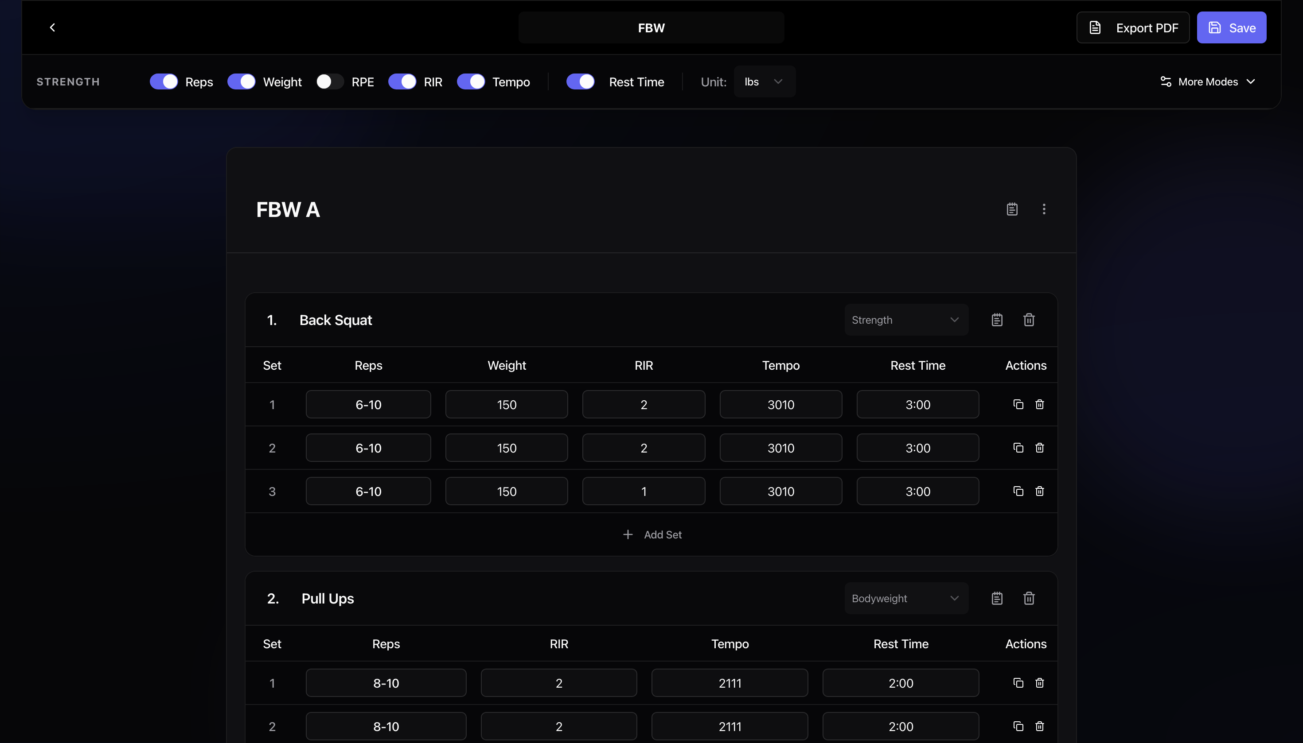Edit Back Squat set 3 rest time
Viewport: 1303px width, 743px height.
point(918,491)
